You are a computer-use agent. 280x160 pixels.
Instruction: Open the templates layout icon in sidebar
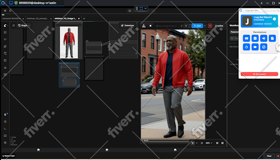pos(5,61)
